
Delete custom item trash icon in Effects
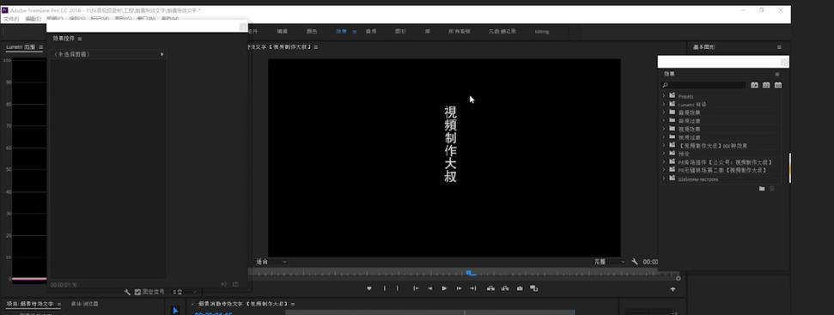[x=772, y=189]
